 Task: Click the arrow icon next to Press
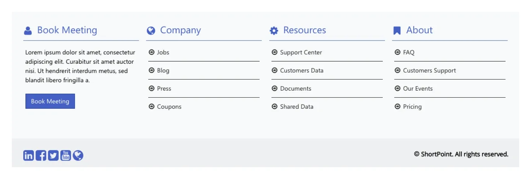[151, 88]
